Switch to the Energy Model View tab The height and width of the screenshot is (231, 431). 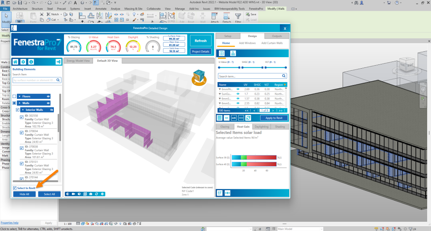coord(78,61)
